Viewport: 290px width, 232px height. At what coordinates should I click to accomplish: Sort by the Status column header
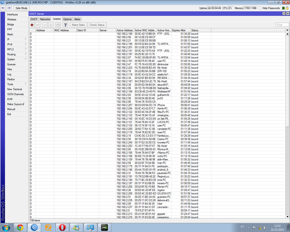[x=201, y=30]
